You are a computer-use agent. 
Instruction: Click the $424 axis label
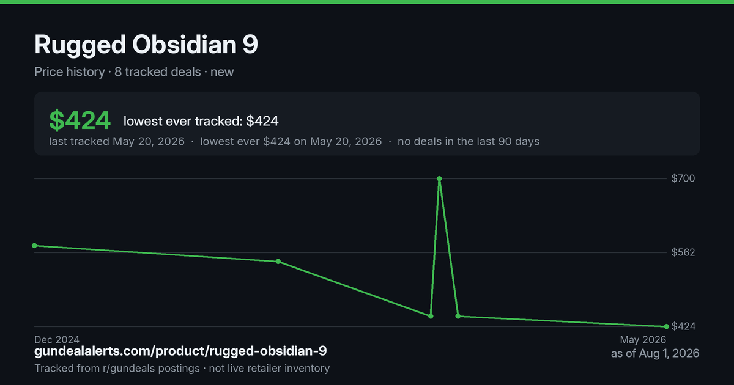(683, 326)
